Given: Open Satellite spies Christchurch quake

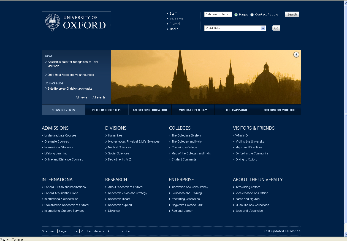Looking at the screenshot, I should point(70,89).
